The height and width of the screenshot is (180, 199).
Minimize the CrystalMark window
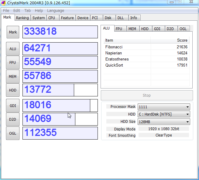[172, 2]
